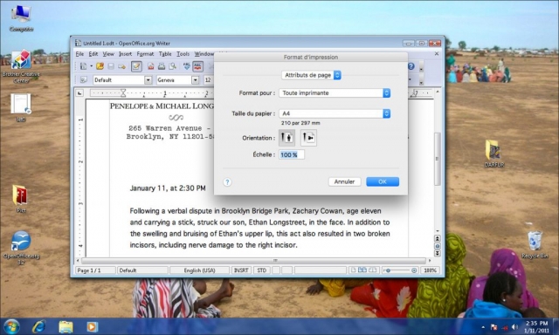Image resolution: width=559 pixels, height=335 pixels.
Task: Click the Open document folder icon
Action: [x=100, y=66]
